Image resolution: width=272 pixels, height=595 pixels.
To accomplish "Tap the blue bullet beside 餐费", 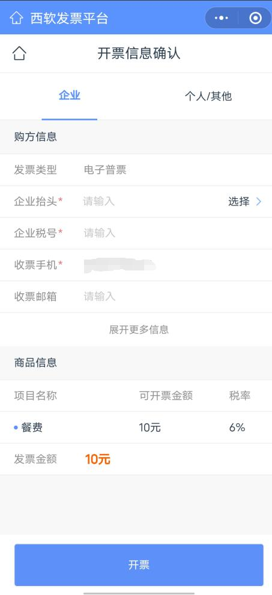I will click(x=16, y=428).
